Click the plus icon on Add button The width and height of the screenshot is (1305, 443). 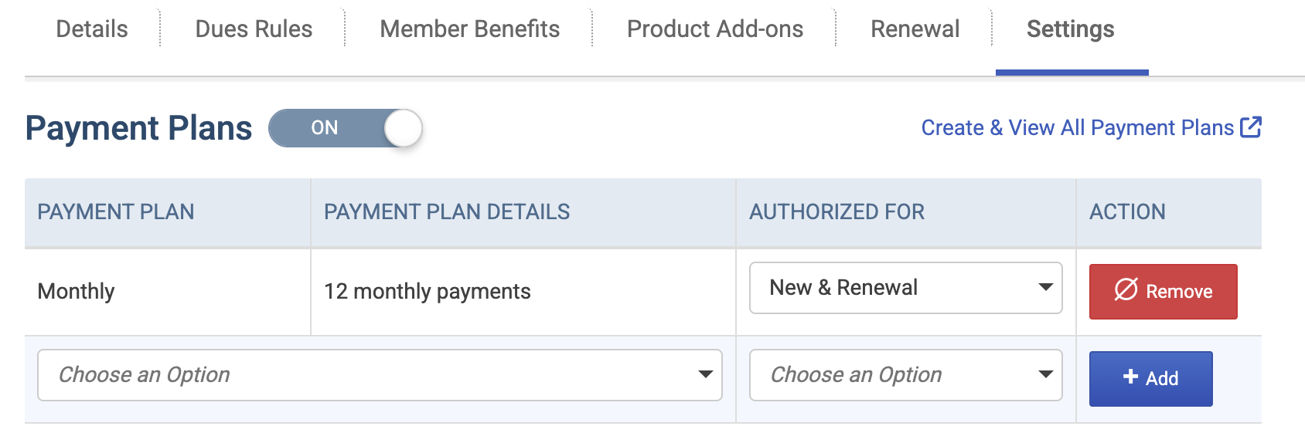[x=1130, y=377]
